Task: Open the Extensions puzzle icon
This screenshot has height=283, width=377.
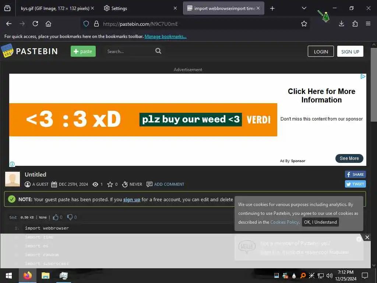Action: 355,24
